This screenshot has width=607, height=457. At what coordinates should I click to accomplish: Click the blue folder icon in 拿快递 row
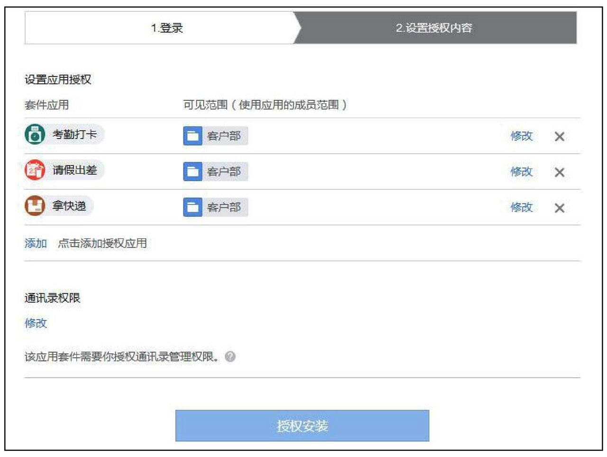193,207
